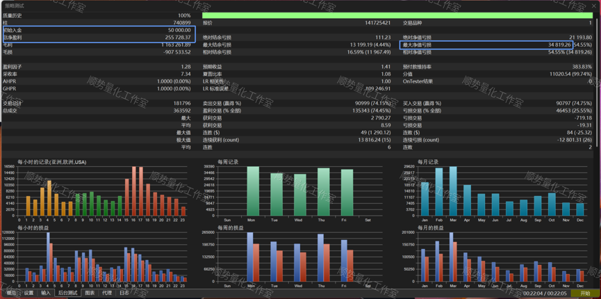This screenshot has height=299, width=601.
Task: Select the 盈利因子 value 1.28
Action: pyautogui.click(x=186, y=66)
